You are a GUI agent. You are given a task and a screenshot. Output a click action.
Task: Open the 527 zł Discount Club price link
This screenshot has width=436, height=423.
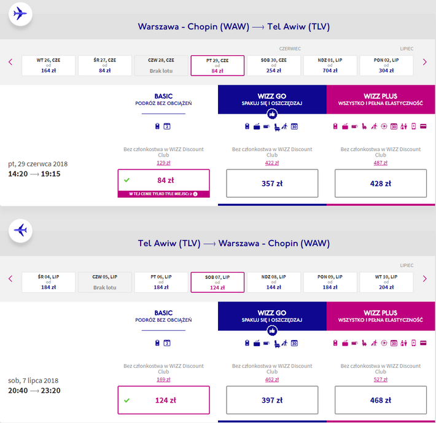381,379
